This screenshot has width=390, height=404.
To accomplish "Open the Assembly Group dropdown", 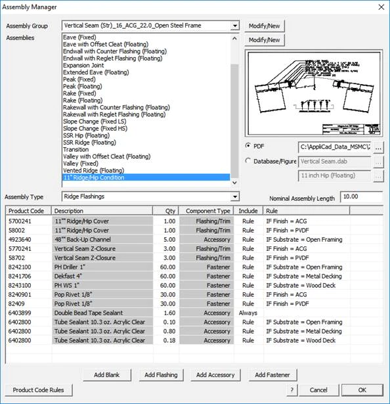I will [234, 26].
